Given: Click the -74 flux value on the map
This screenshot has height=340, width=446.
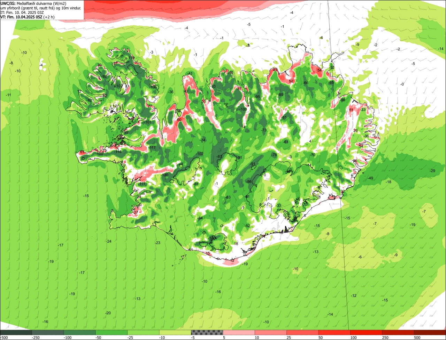Looking at the screenshot, I should [x=202, y=140].
